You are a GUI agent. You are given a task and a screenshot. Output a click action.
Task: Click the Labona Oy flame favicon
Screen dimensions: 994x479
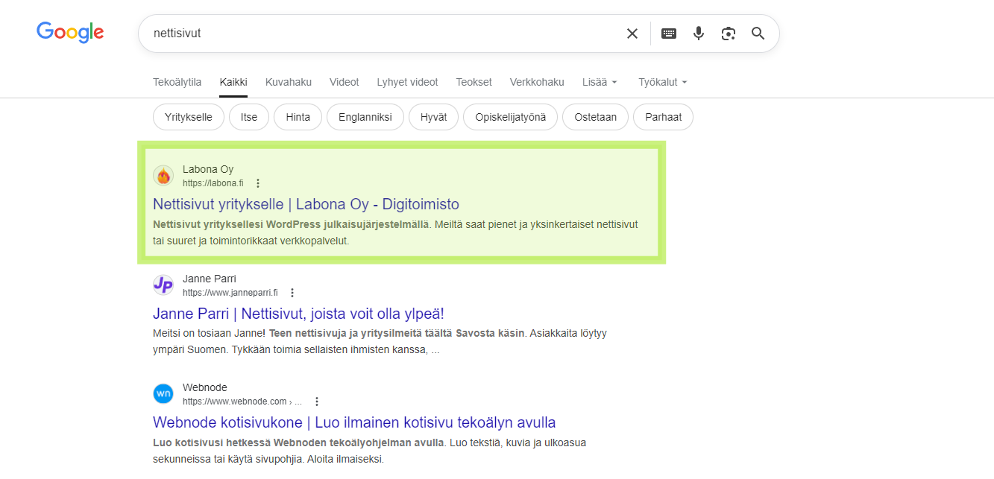[163, 176]
